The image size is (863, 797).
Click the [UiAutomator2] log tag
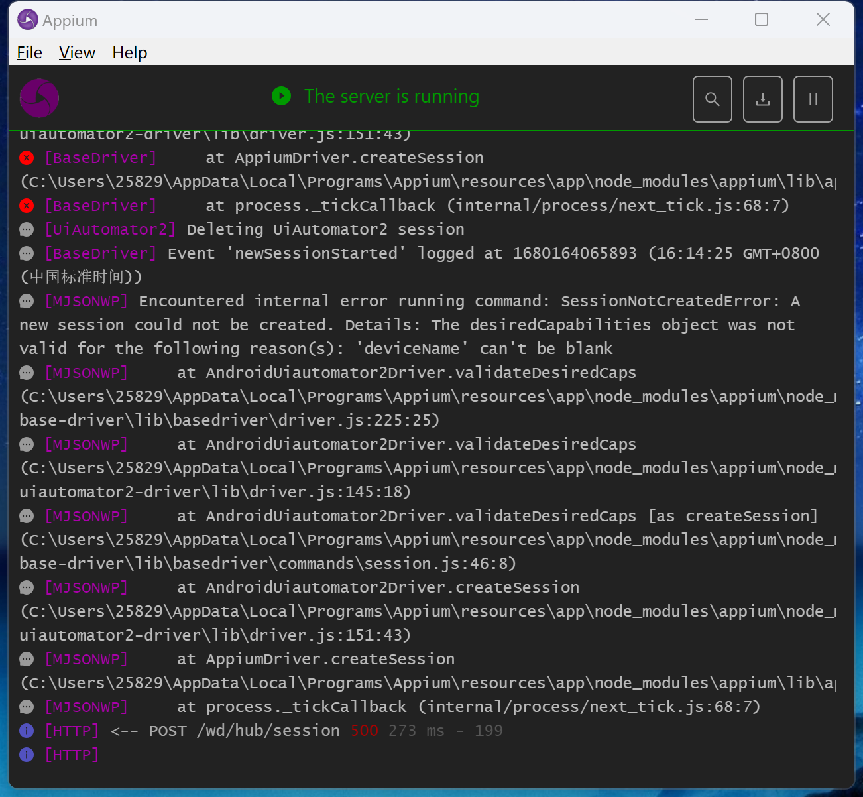[110, 229]
